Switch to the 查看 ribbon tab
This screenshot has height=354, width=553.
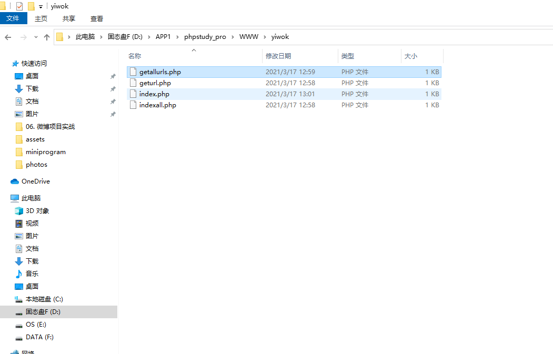[x=97, y=18]
